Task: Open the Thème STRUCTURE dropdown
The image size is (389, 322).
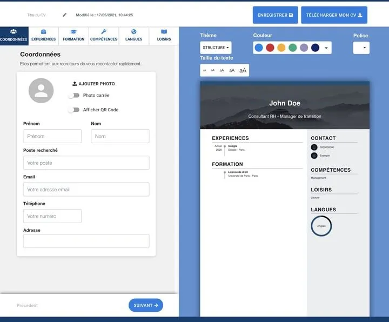Action: tap(216, 48)
